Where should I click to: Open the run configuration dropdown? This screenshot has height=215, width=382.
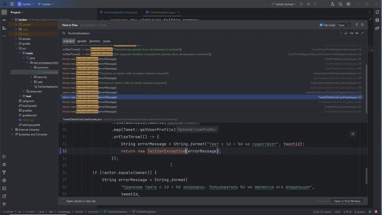click(284, 4)
